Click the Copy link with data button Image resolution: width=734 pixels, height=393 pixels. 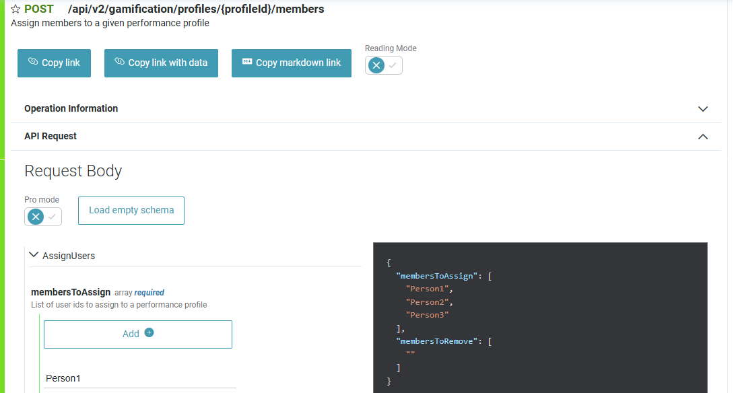[161, 63]
